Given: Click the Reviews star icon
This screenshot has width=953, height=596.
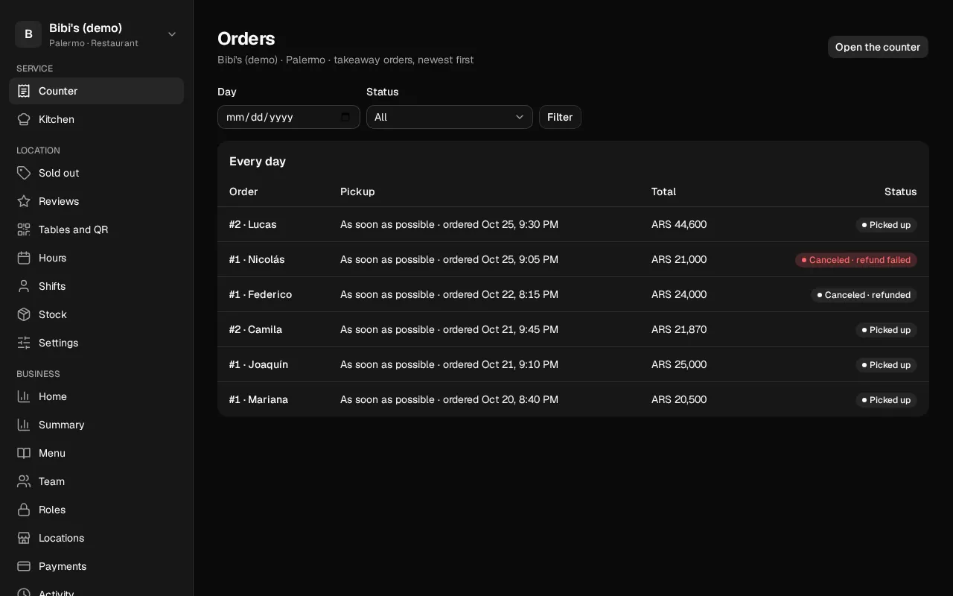Looking at the screenshot, I should pyautogui.click(x=24, y=201).
